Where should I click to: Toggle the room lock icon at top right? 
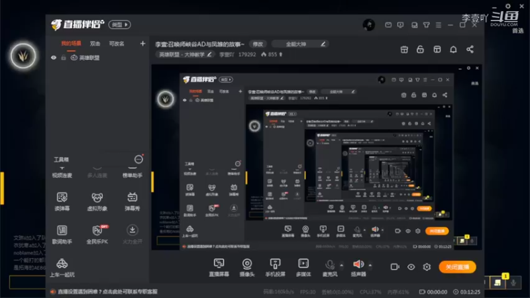420,50
